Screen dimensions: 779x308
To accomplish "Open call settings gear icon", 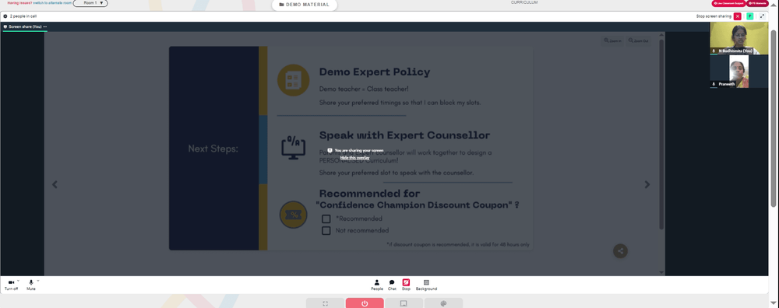I will point(5,16).
